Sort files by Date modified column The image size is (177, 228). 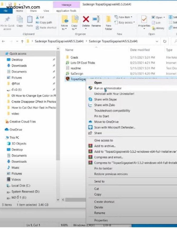click(x=140, y=50)
